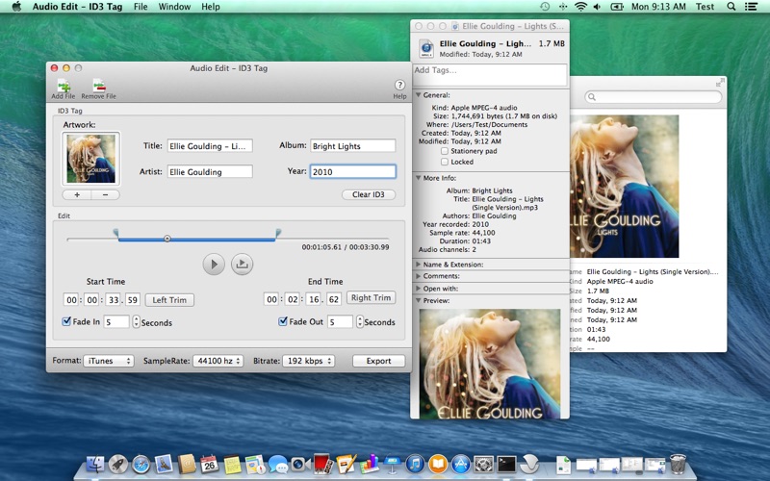
Task: Open the File menu
Action: (141, 7)
